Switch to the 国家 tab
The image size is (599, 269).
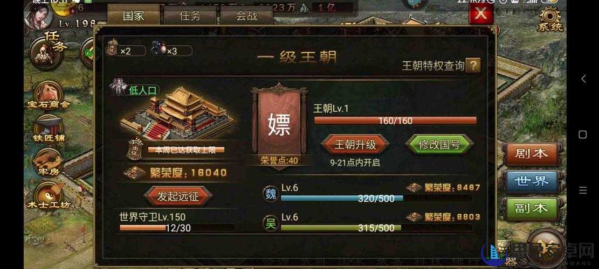pyautogui.click(x=133, y=16)
